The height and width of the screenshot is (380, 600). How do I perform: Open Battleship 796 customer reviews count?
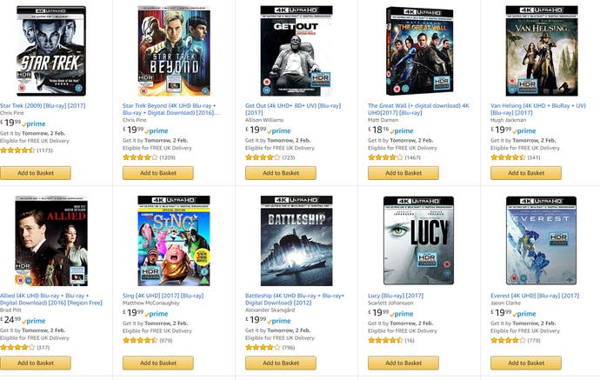click(289, 348)
